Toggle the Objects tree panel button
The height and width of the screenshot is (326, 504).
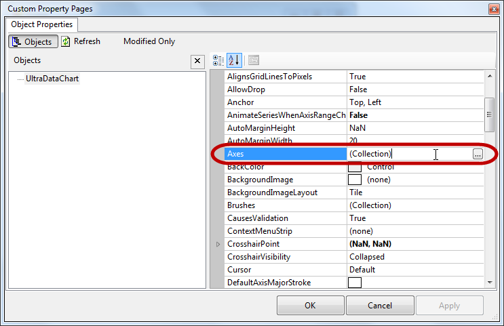tap(33, 41)
